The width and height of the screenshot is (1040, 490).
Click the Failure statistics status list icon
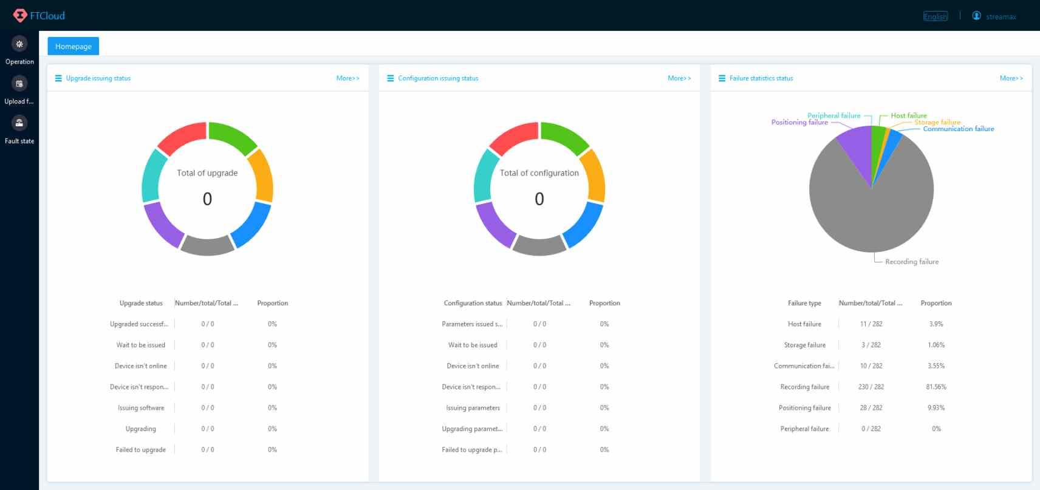click(x=722, y=78)
